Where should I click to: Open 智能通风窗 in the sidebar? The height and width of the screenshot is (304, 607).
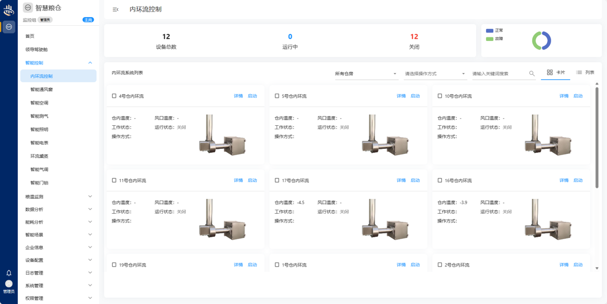click(41, 90)
